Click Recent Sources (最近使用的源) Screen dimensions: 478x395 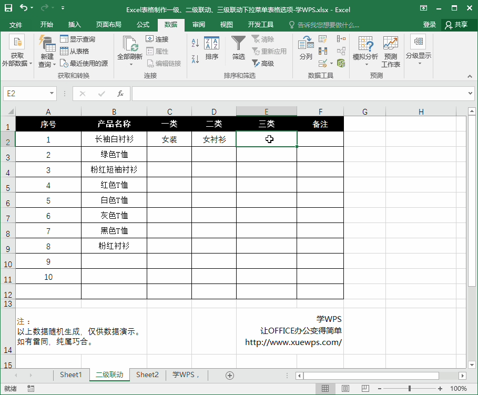pyautogui.click(x=84, y=63)
